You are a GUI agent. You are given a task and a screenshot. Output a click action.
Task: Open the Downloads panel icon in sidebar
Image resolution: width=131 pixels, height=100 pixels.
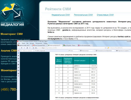pos(18,70)
